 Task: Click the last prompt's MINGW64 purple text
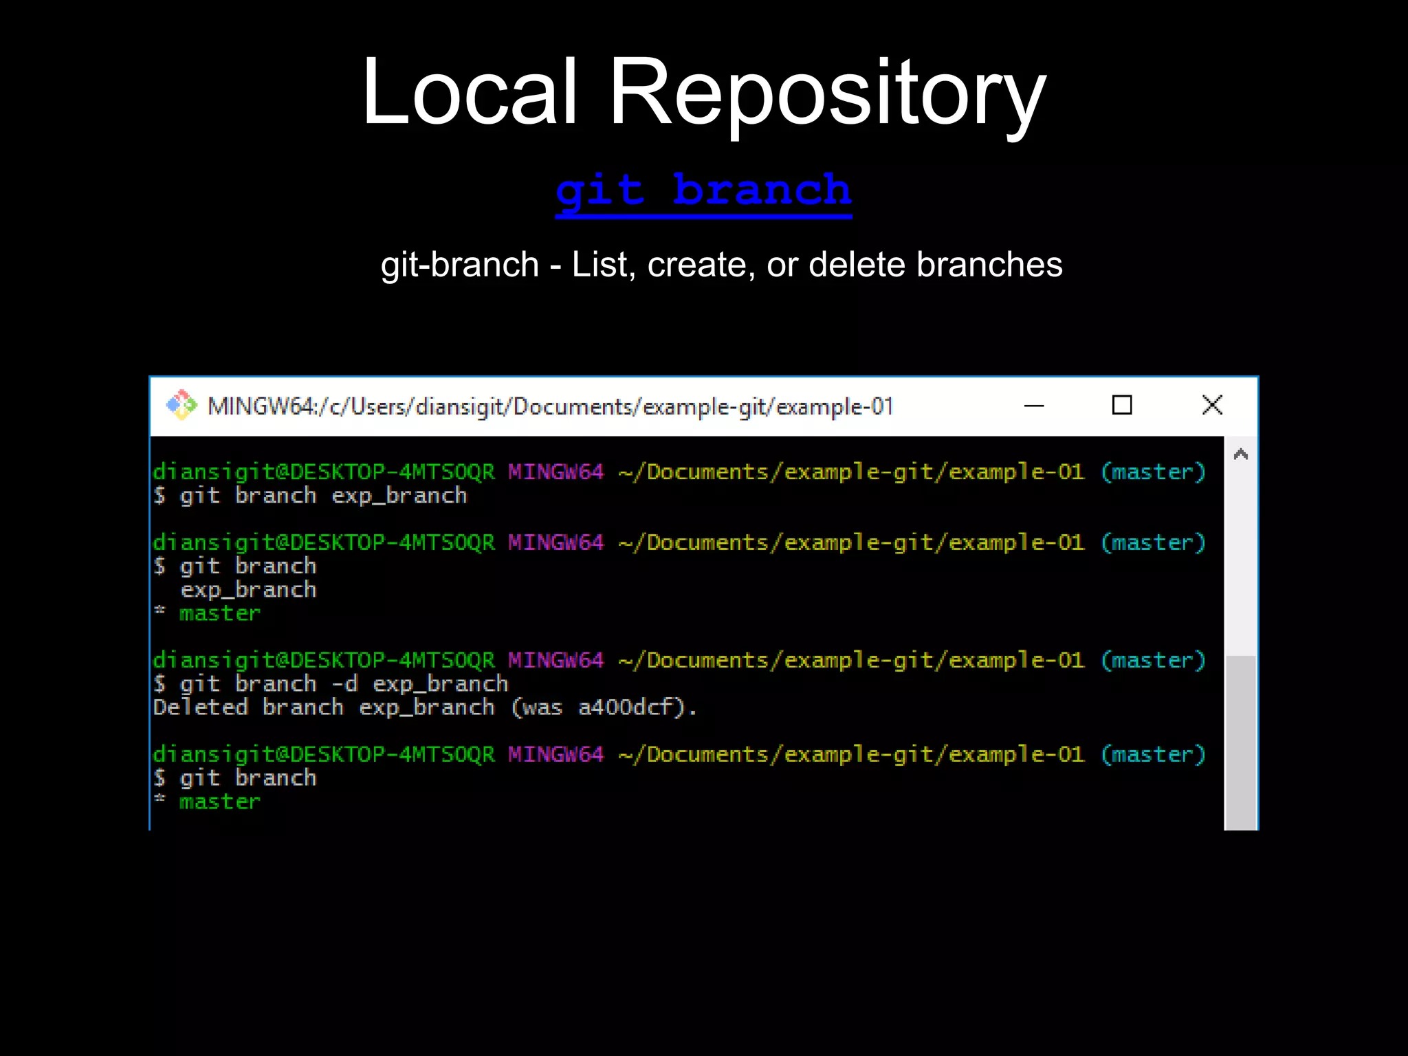[555, 755]
